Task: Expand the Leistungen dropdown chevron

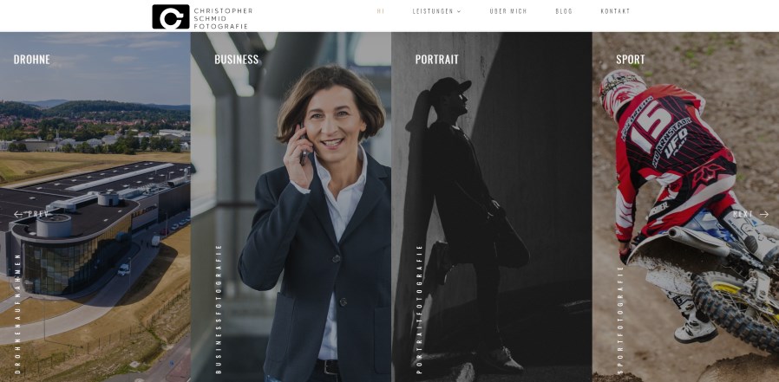Action: (459, 11)
